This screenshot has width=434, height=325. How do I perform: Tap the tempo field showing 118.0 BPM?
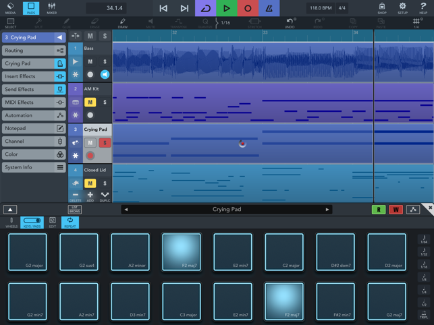[321, 8]
